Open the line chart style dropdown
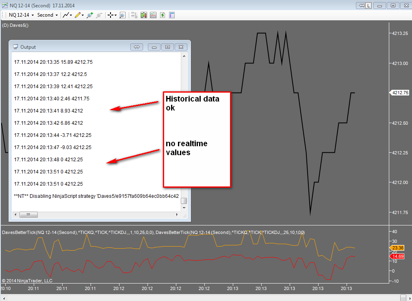The width and height of the screenshot is (412, 301). [x=67, y=15]
